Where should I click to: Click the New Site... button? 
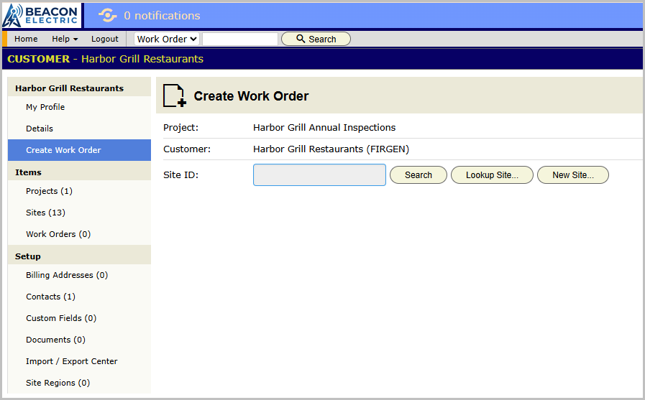[x=573, y=175]
